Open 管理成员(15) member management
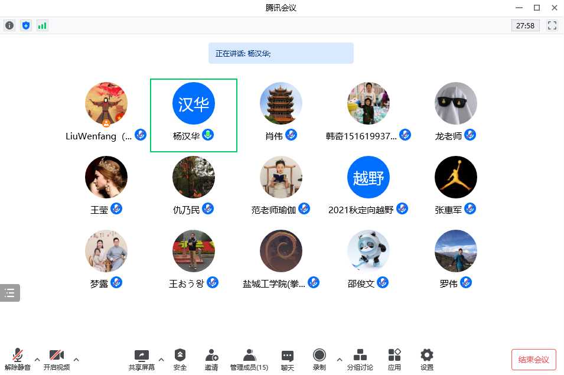Screen dimensions: 564x375 click(249, 359)
